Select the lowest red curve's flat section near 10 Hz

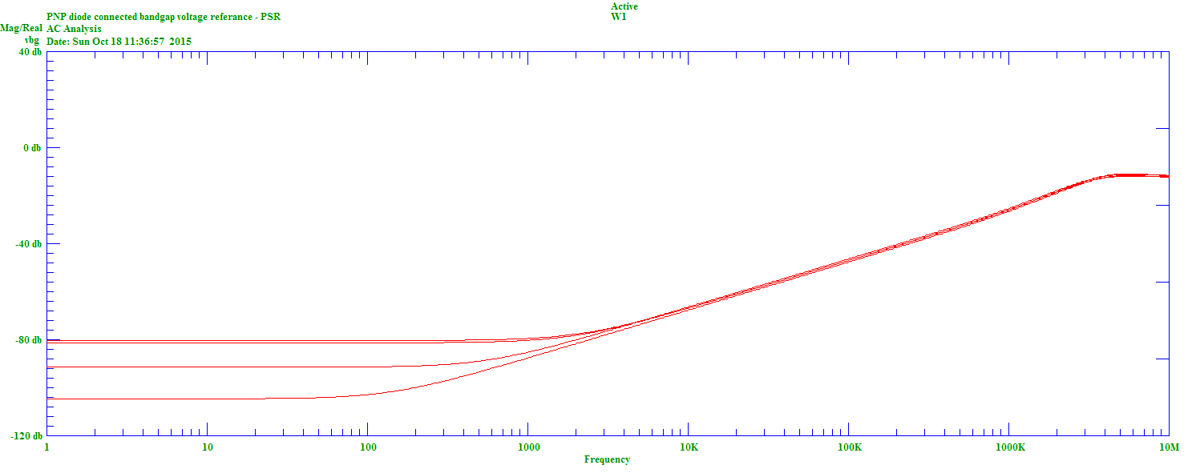coord(208,399)
